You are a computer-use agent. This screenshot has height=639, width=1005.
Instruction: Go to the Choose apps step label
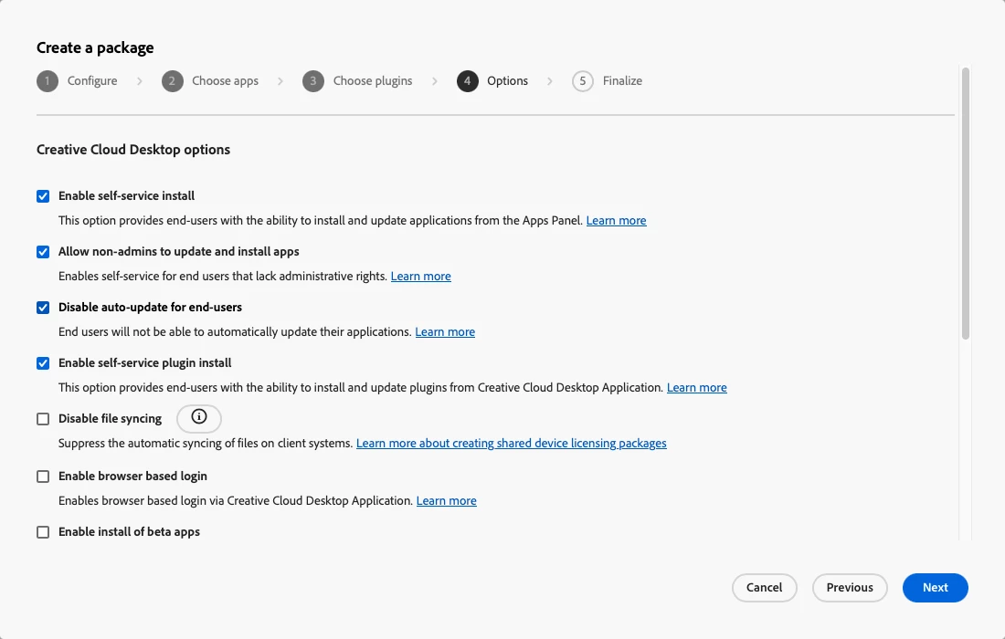point(225,80)
